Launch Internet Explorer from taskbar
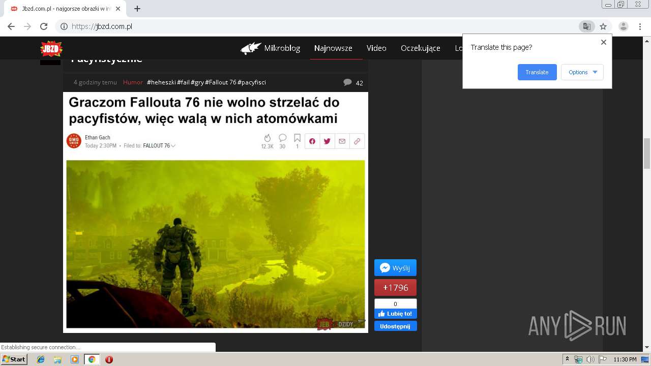The width and height of the screenshot is (651, 366). coord(41,359)
